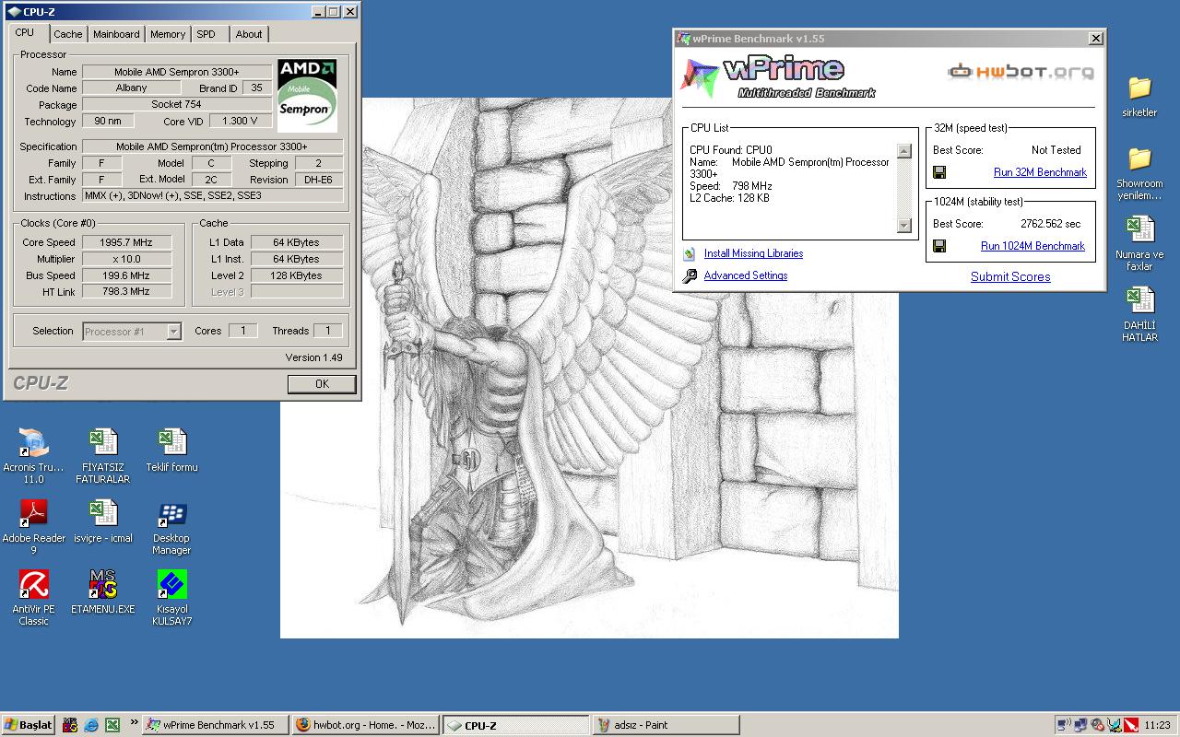Launch Adobe Reader 9 from the desktop
The image size is (1180, 737).
pos(34,514)
